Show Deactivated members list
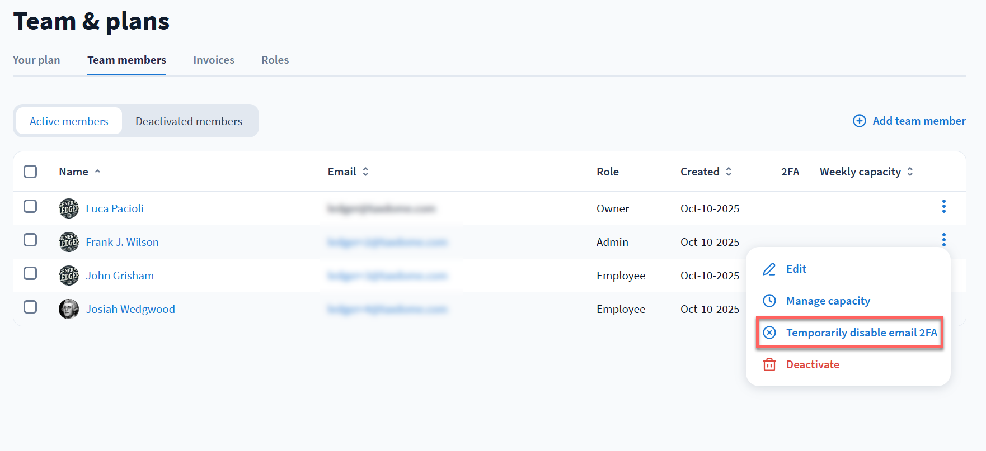The image size is (986, 451). (189, 121)
